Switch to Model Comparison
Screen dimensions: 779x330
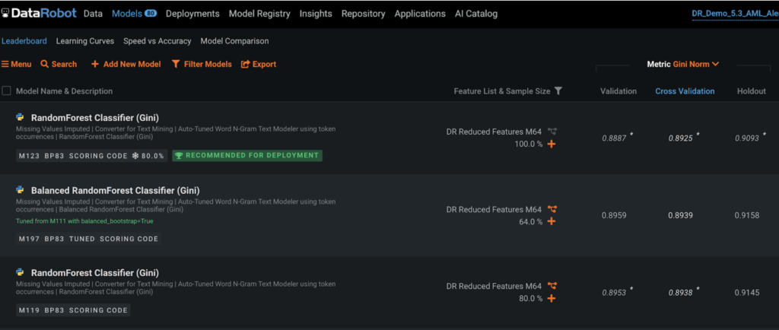coord(234,41)
